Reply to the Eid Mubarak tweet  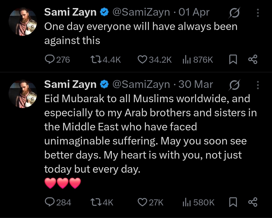pos(48,202)
